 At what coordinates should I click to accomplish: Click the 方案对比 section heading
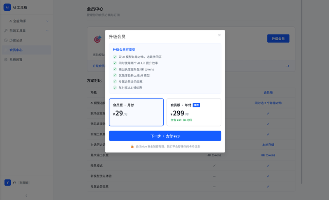point(94,80)
